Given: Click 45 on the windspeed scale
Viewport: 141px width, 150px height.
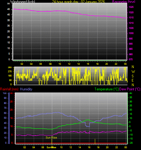Looking at the screenshot, I should (x=8, y=9).
